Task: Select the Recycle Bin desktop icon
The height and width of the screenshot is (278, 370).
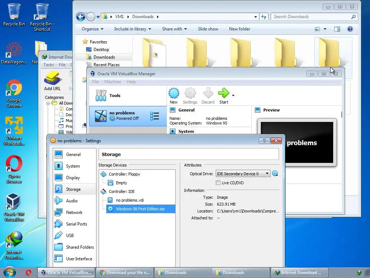Action: tap(14, 14)
